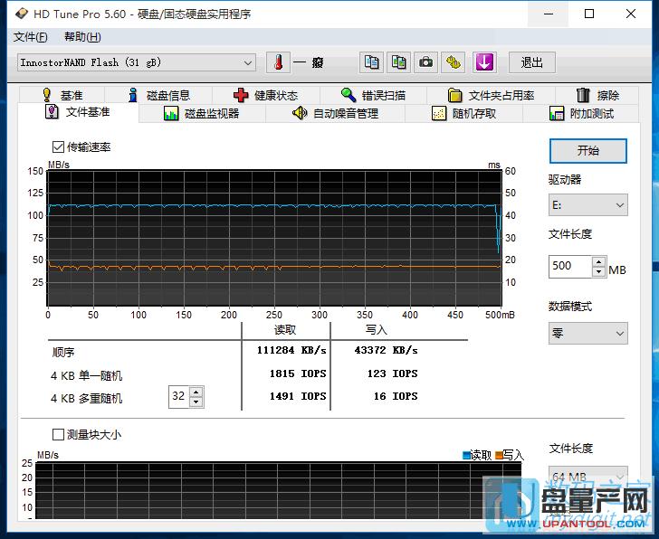Switch to the 错误扫描 error scan tab
Viewport: 659px width, 539px height.
tap(373, 95)
